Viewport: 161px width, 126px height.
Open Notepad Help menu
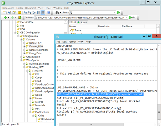88,42
